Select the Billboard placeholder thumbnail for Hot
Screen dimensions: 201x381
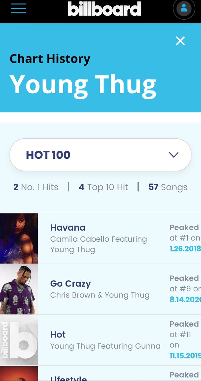tap(19, 340)
